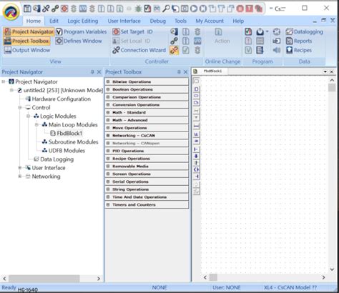The width and height of the screenshot is (339, 293).
Task: Open the Connection Wizard
Action: (139, 50)
